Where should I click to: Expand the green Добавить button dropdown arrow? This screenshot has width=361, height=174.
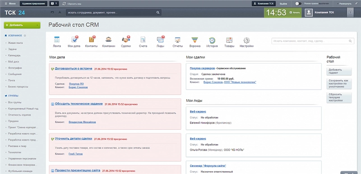click(37, 25)
